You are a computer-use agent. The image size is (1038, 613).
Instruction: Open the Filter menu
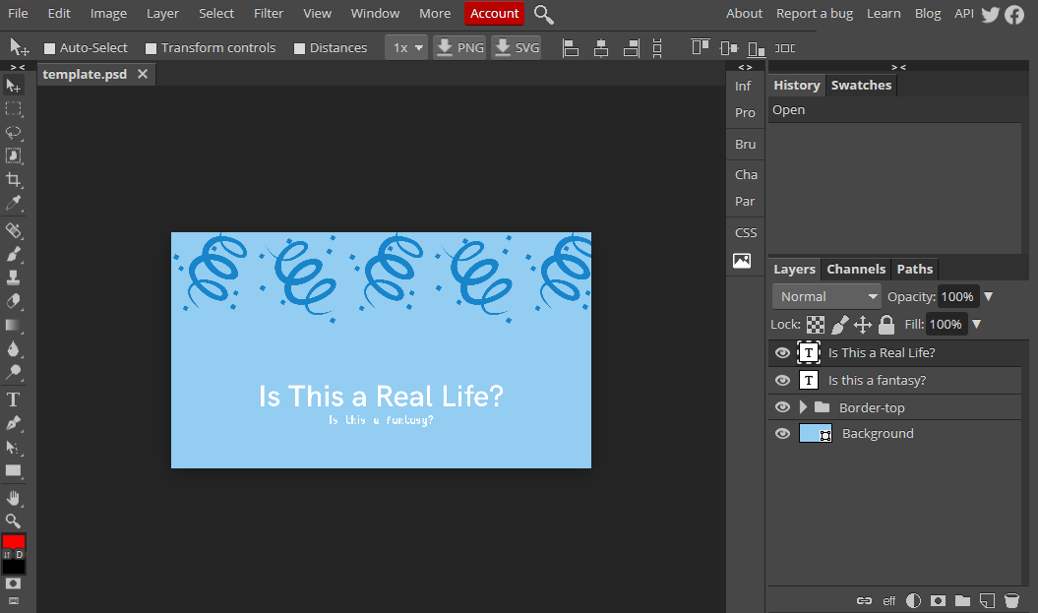(268, 13)
